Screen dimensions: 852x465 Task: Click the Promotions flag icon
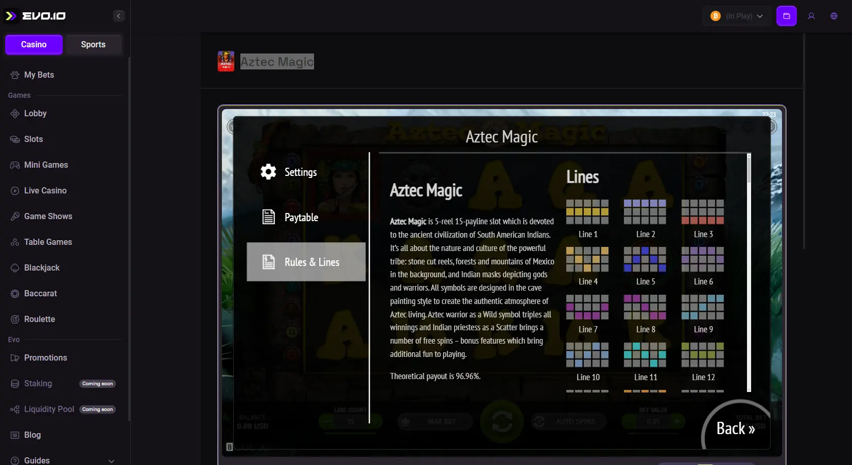(x=15, y=358)
